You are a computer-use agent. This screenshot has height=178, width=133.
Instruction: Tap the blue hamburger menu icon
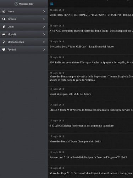click(x=51, y=4)
